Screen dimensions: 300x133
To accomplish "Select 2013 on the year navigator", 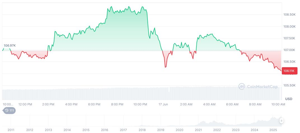I will [48, 130].
